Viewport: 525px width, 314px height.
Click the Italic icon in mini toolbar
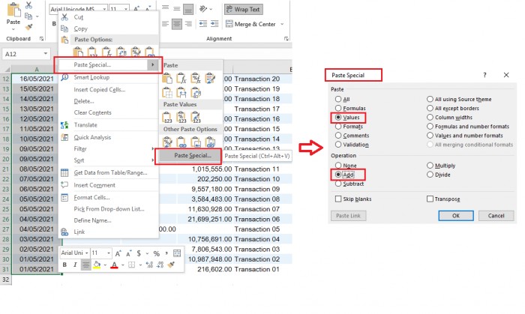pos(75,265)
